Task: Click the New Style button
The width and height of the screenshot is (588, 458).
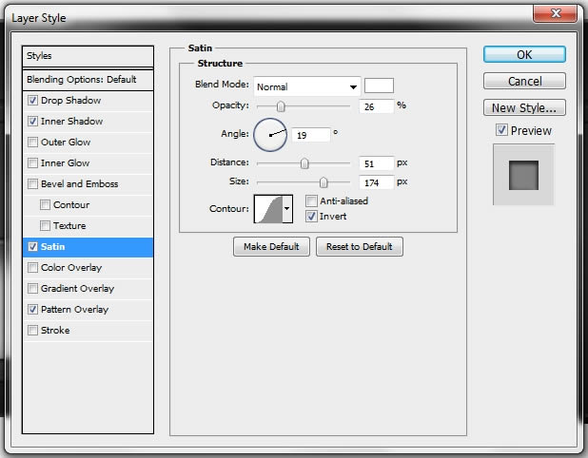Action: pyautogui.click(x=524, y=108)
